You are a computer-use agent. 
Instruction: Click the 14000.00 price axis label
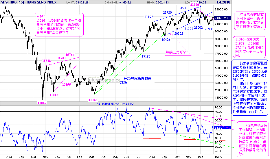pyautogui.click(x=221, y=75)
